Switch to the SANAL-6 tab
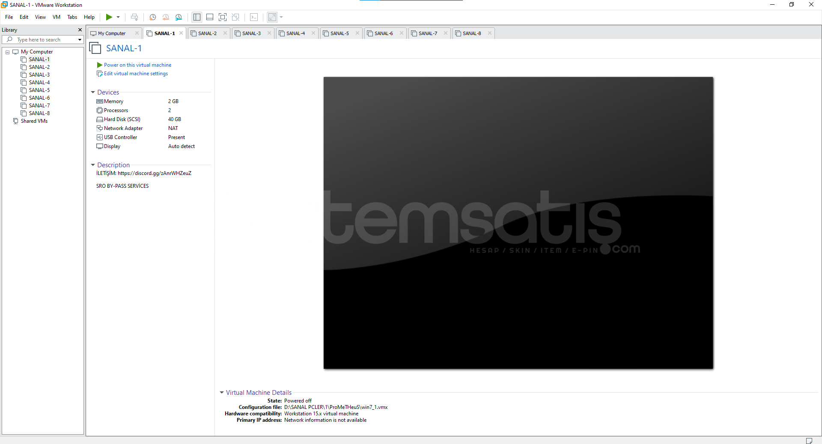This screenshot has width=822, height=444. [x=384, y=33]
